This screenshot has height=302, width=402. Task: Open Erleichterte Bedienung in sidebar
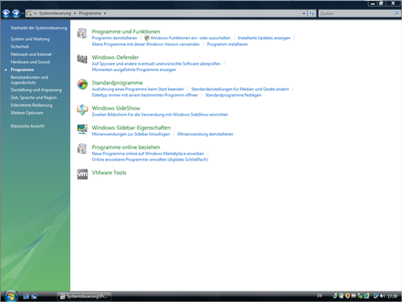point(31,105)
